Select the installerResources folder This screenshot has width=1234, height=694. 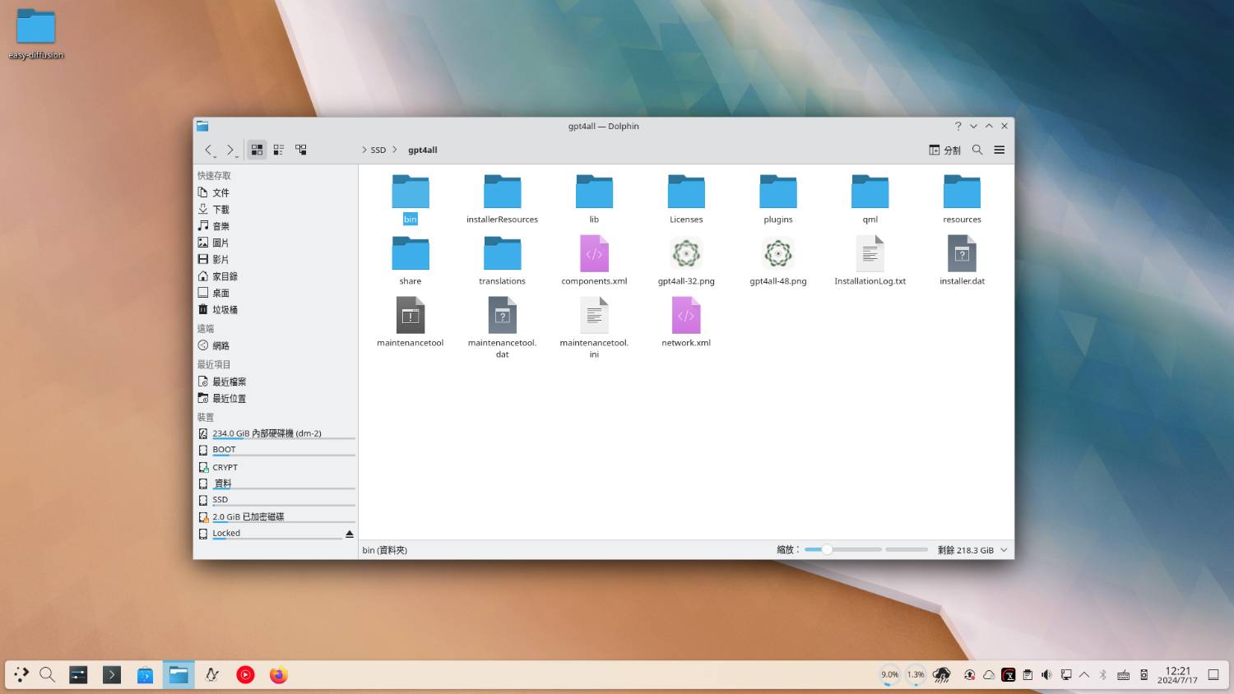503,198
